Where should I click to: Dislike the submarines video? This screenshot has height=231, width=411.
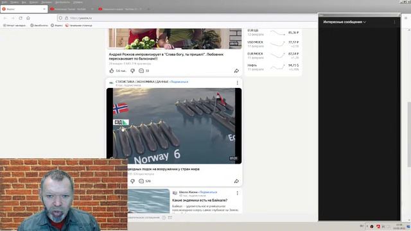pos(133,181)
